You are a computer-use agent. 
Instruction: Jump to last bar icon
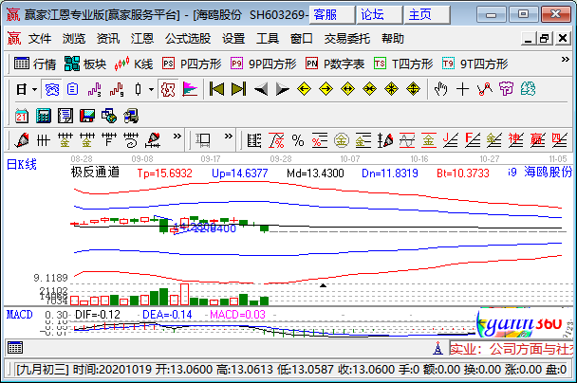tap(238, 89)
